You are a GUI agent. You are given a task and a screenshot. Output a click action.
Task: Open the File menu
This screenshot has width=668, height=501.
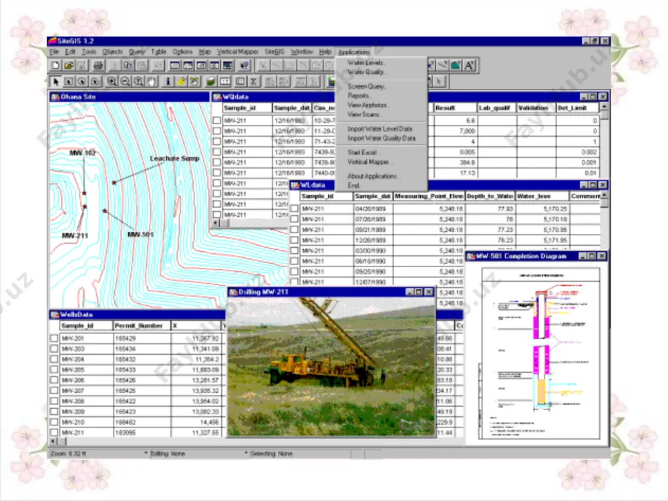point(54,51)
